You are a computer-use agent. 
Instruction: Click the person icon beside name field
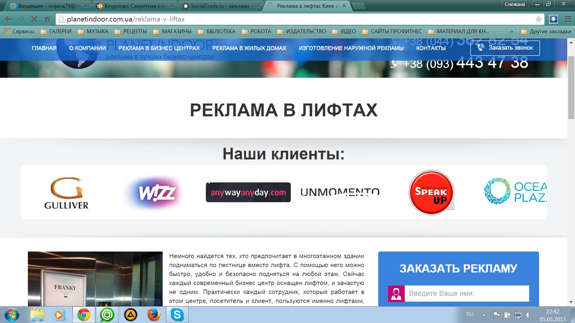pyautogui.click(x=396, y=293)
